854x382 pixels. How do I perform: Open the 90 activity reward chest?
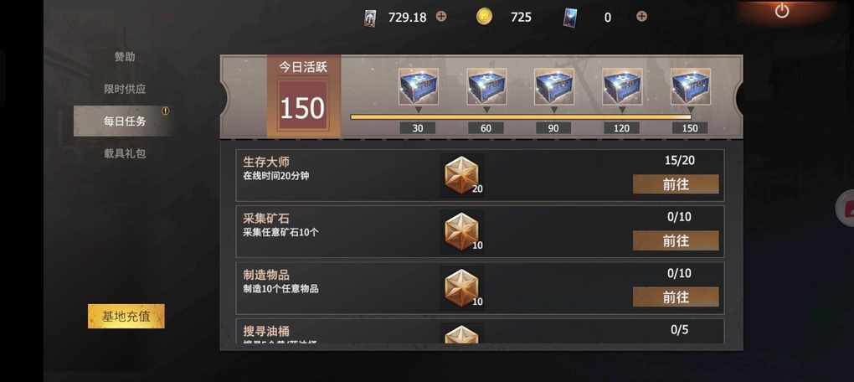coord(554,86)
